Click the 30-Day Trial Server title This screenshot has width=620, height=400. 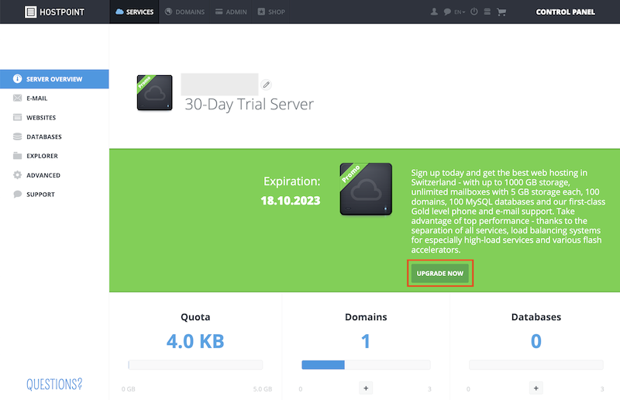(x=249, y=105)
